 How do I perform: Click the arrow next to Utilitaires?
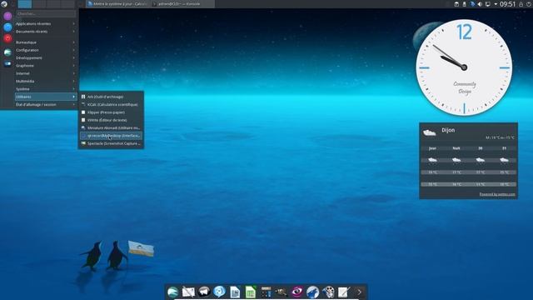click(74, 97)
